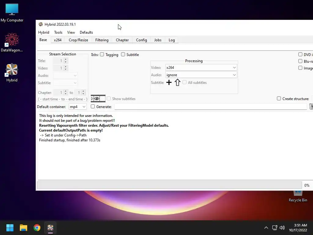Click the output path icon beside Generate field
Image resolution: width=313 pixels, height=235 pixels.
[x=311, y=106]
